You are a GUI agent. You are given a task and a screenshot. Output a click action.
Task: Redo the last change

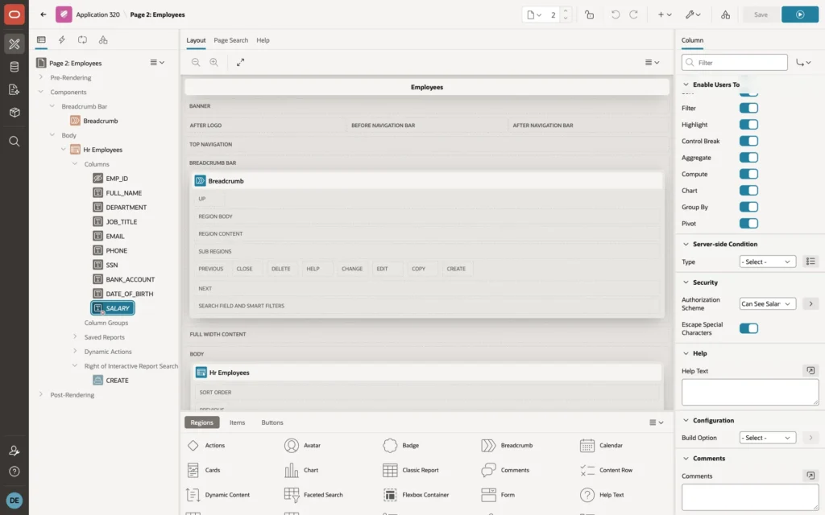point(633,14)
